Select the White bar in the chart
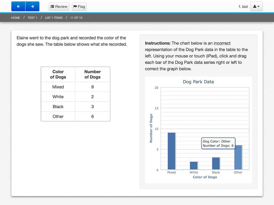The height and width of the screenshot is (205, 274). click(194, 165)
